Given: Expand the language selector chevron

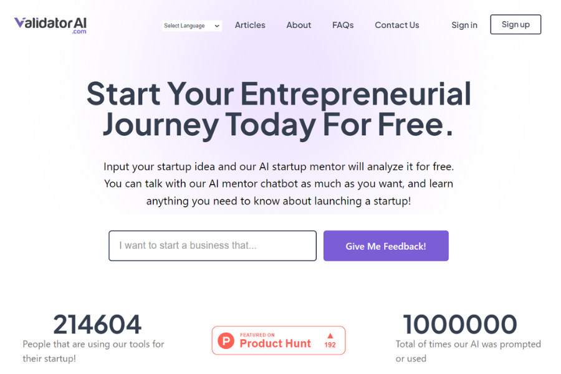Looking at the screenshot, I should pyautogui.click(x=216, y=26).
